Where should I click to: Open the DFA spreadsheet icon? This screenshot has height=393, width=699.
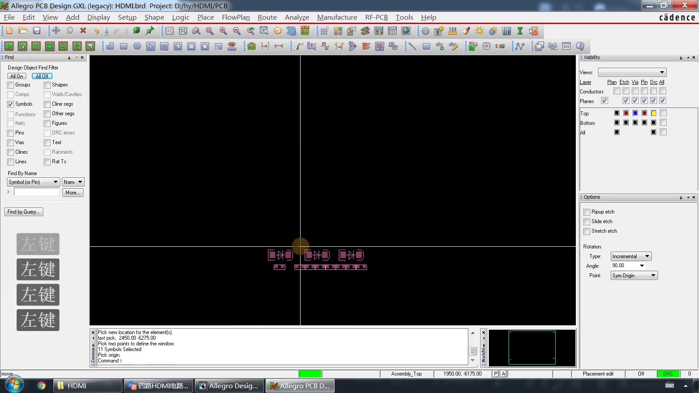392,31
